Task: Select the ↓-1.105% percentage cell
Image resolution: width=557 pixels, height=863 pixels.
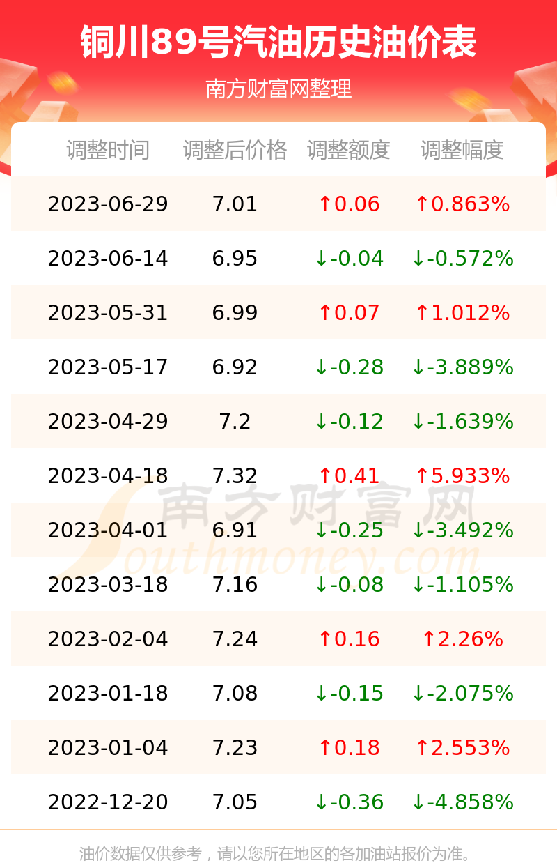Action: [x=462, y=585]
